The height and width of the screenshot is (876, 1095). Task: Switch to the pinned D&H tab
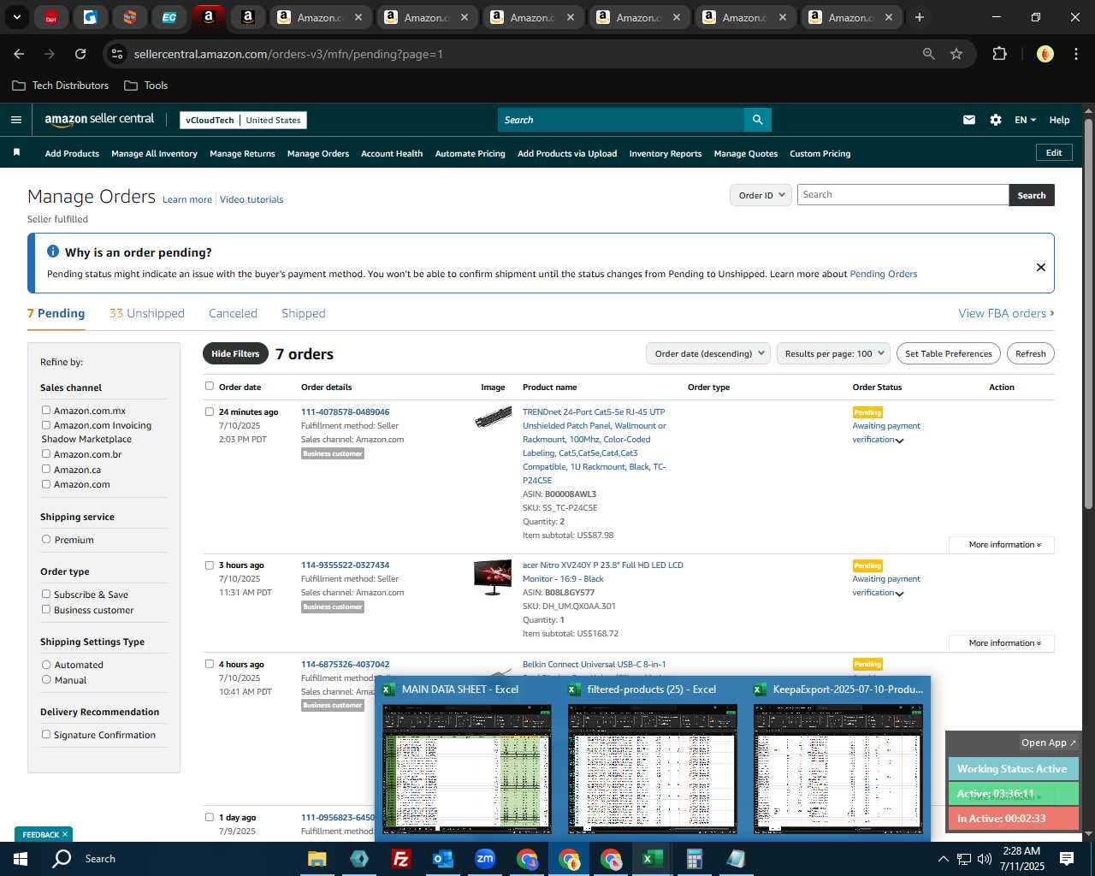[51, 17]
